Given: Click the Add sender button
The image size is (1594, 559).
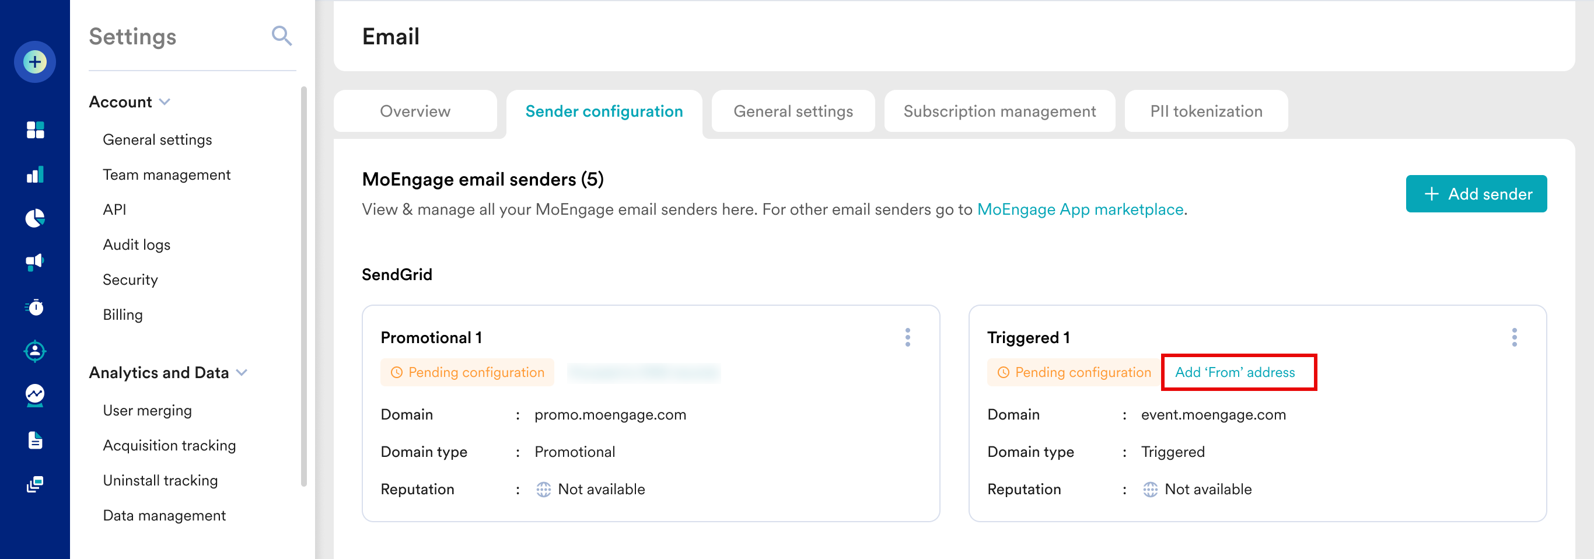Looking at the screenshot, I should point(1476,194).
